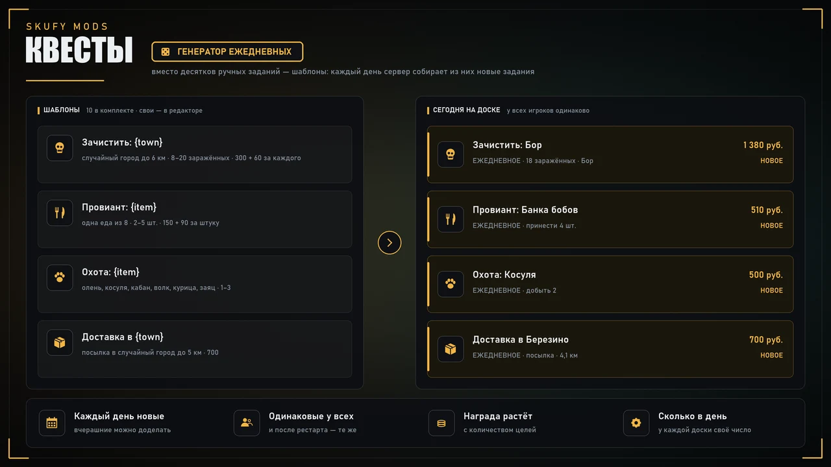Screen dimensions: 831x467
Task: Click the Одинаковые у всех feature text
Action: pyautogui.click(x=311, y=416)
